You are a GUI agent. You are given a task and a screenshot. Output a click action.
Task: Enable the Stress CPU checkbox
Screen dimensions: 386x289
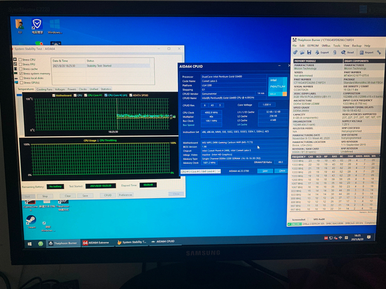(21, 59)
